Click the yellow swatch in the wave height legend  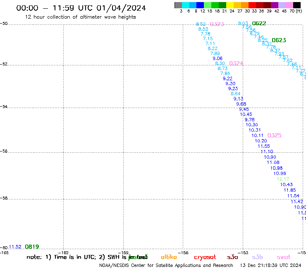[x=230, y=5]
